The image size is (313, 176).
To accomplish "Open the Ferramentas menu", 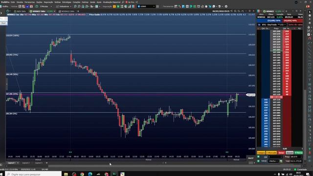I will tap(29, 2).
